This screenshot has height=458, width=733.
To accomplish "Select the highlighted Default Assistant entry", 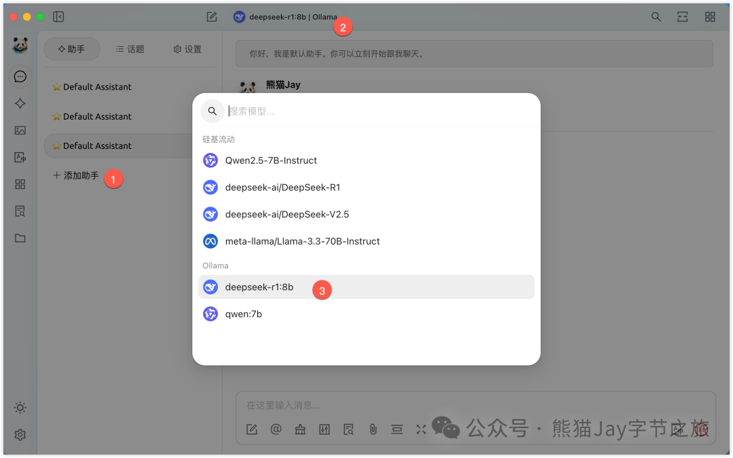I will (119, 145).
